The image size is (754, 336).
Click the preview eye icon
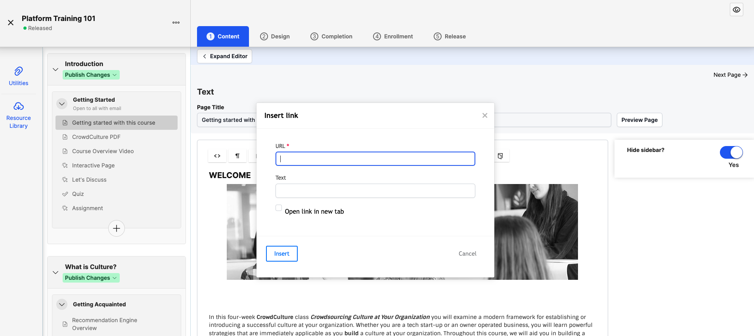pyautogui.click(x=737, y=9)
